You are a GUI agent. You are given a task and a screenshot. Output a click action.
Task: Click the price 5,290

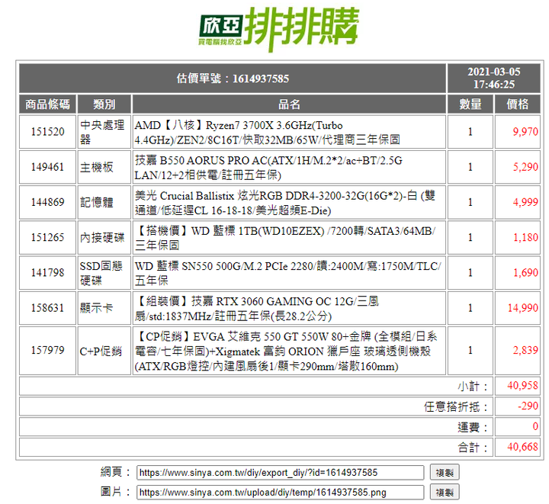click(x=525, y=167)
